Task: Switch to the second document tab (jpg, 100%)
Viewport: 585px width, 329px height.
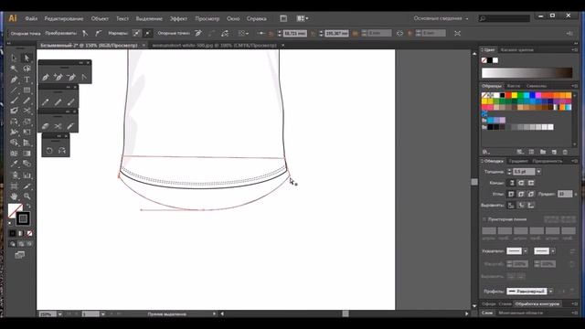Action: [214, 45]
